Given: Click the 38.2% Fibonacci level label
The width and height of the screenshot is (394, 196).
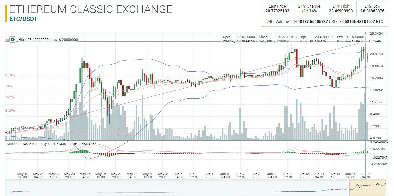Looking at the screenshot, I should (x=10, y=97).
